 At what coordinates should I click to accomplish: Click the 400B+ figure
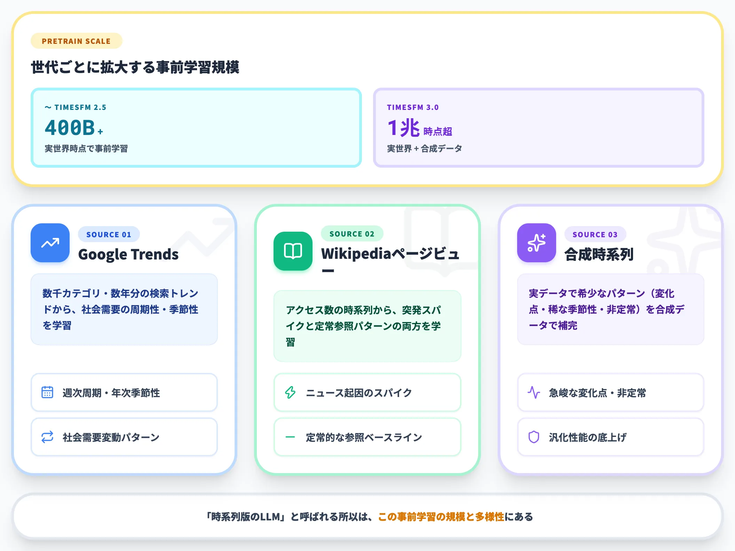[x=74, y=128]
